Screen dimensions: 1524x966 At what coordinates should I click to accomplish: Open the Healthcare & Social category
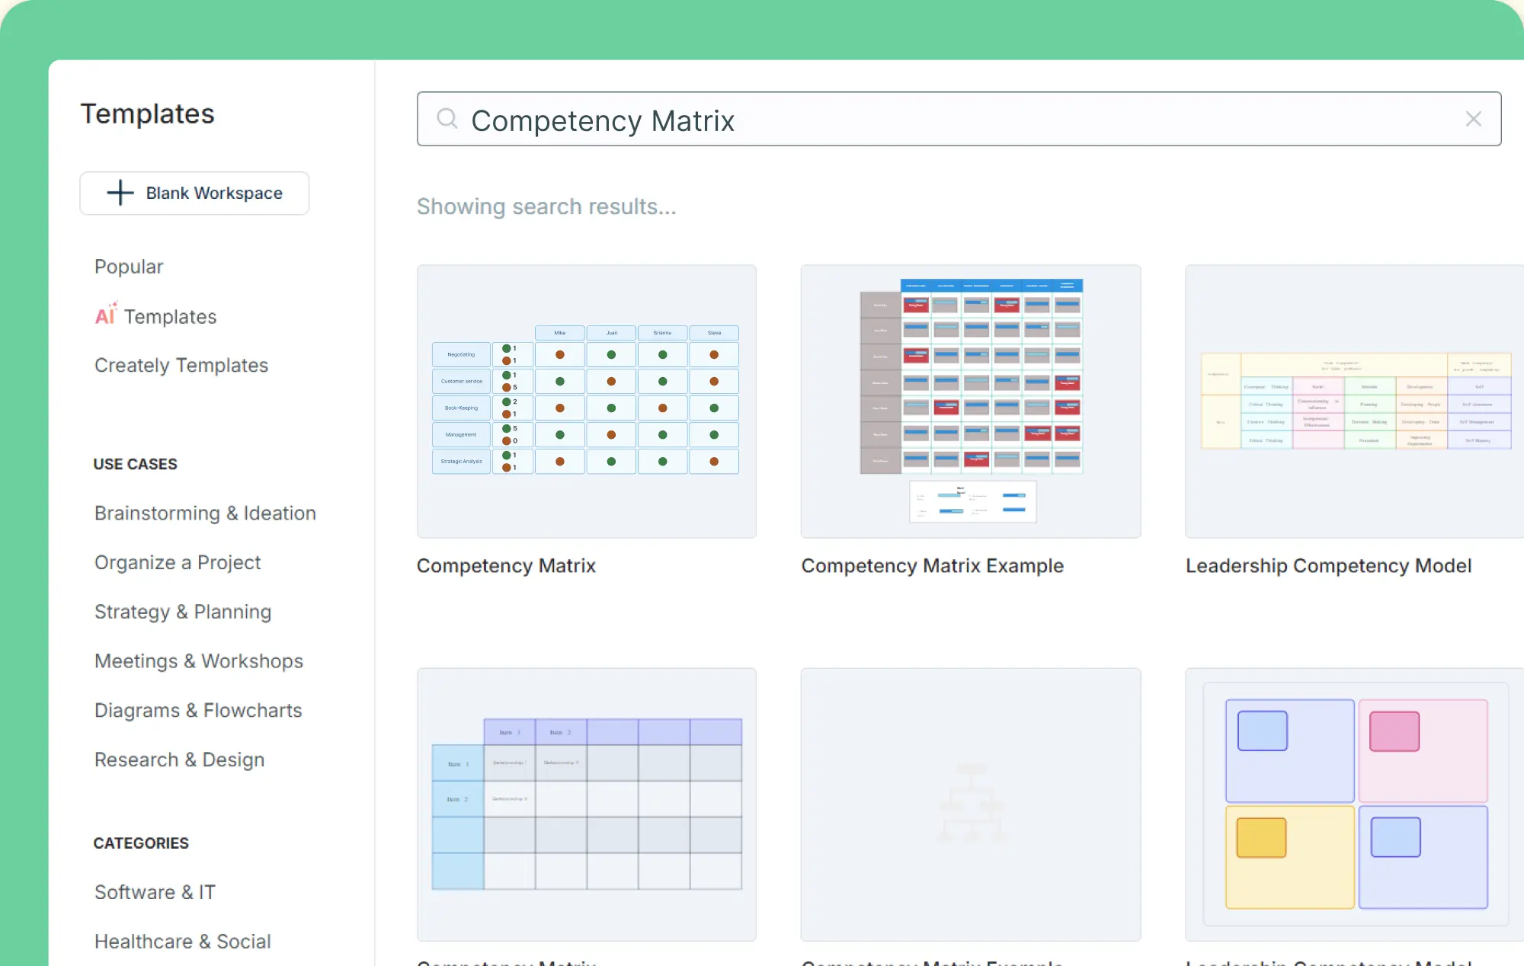pos(183,942)
